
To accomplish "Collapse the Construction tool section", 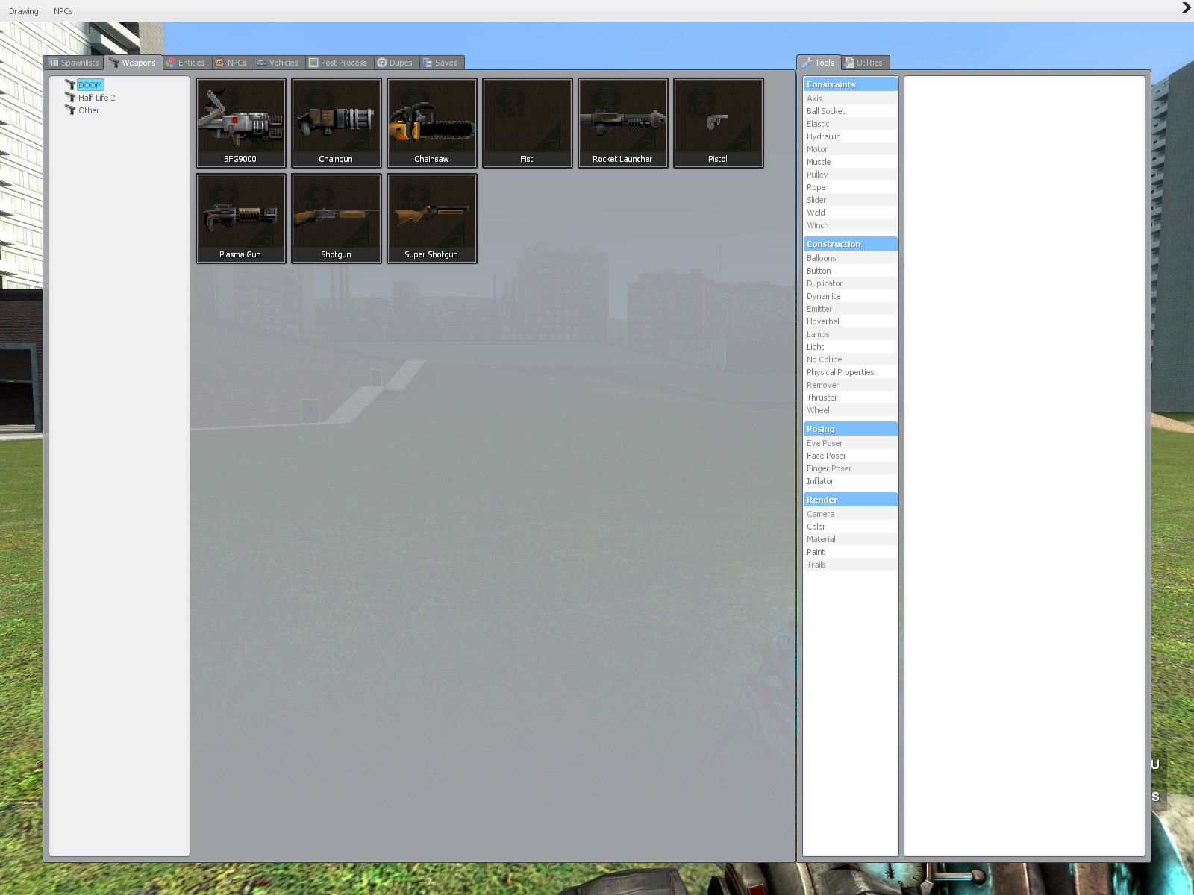I will [851, 244].
